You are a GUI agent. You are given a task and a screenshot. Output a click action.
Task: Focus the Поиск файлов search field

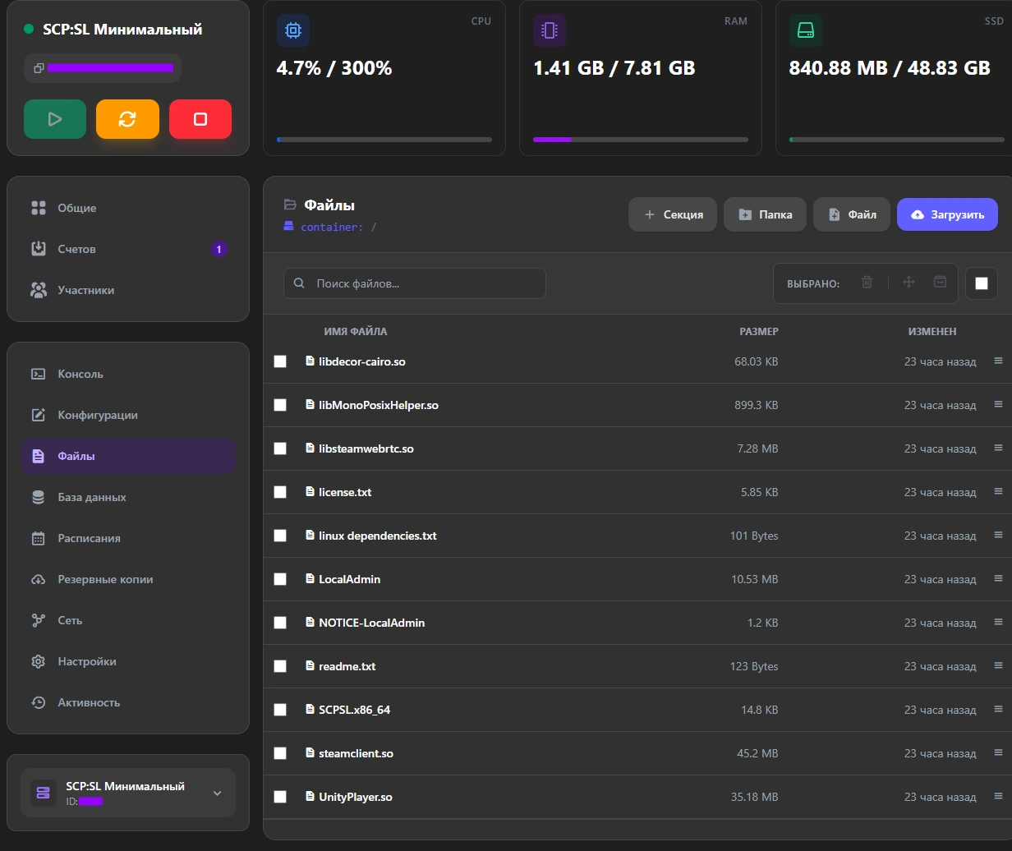click(415, 283)
